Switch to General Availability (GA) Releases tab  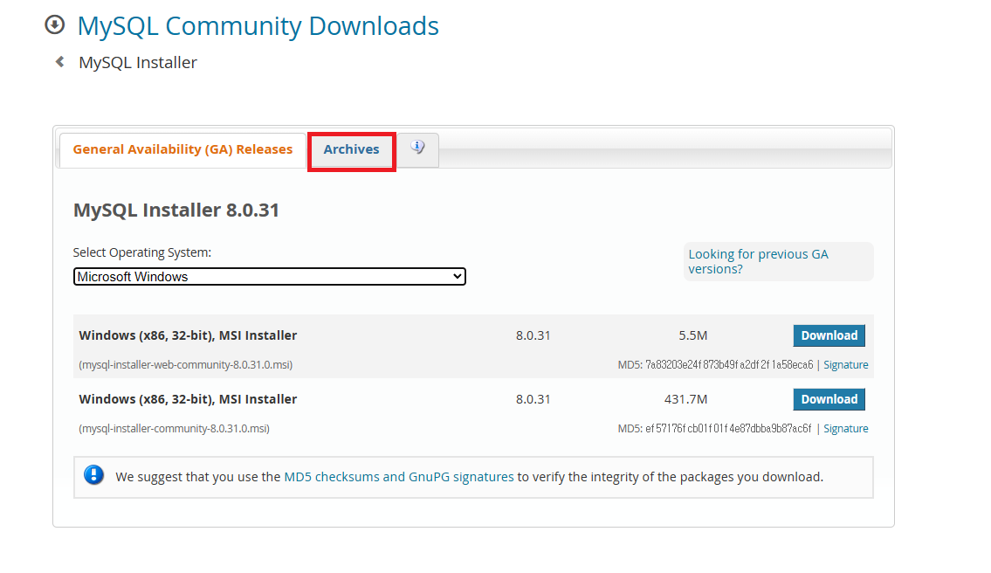click(182, 149)
